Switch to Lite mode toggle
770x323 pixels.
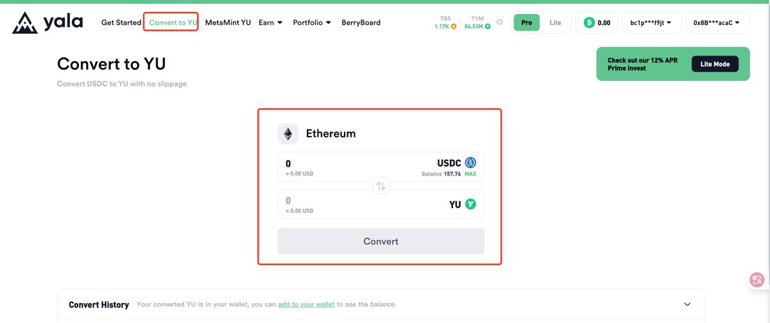pyautogui.click(x=555, y=22)
